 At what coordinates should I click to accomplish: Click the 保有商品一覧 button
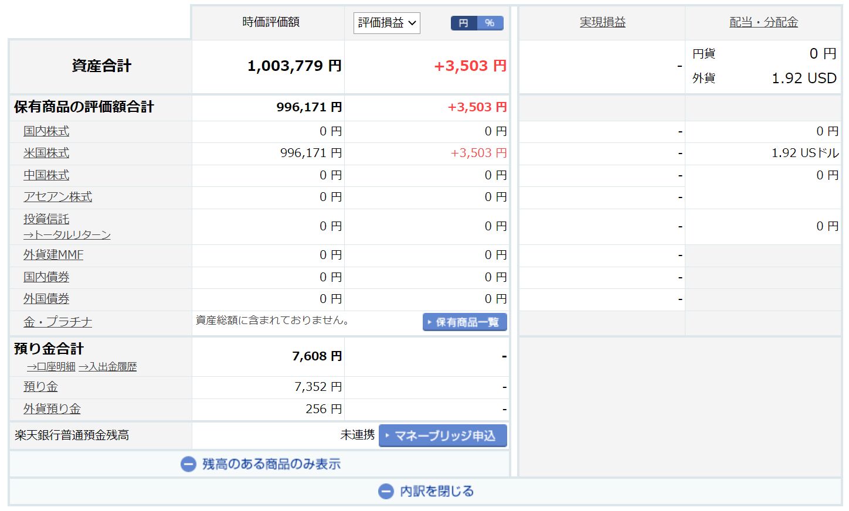[464, 322]
